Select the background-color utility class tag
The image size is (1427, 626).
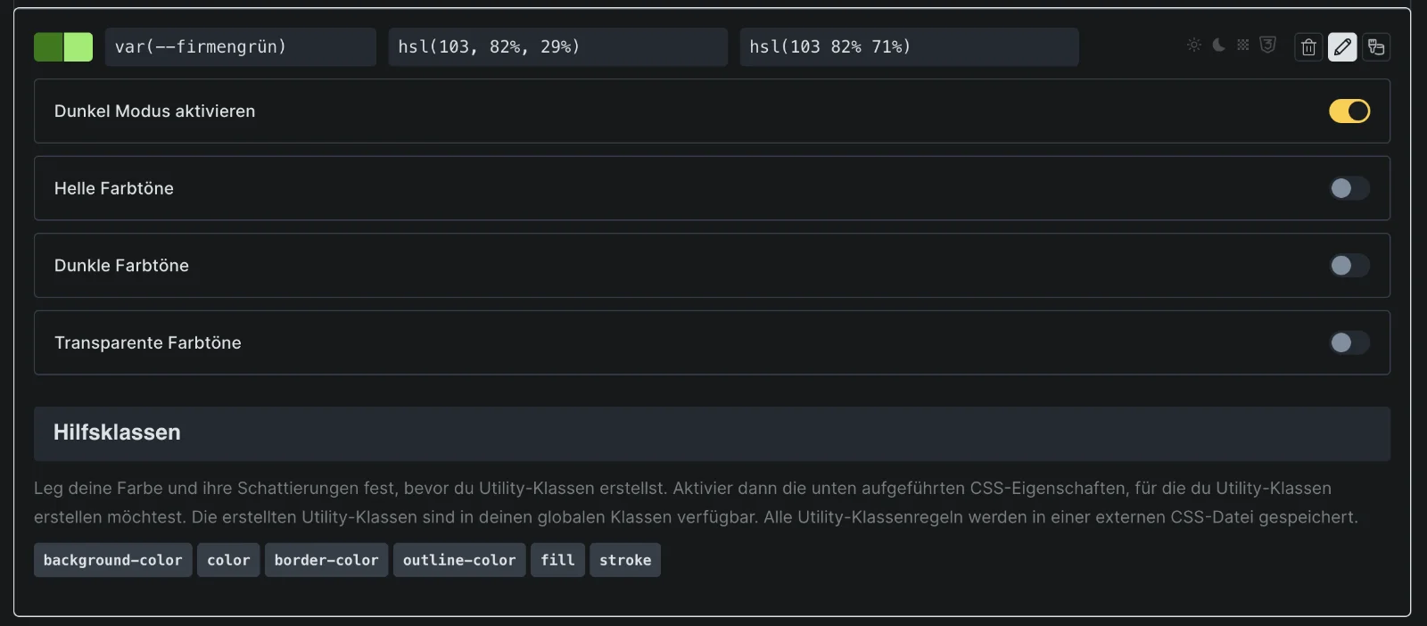[x=112, y=560]
